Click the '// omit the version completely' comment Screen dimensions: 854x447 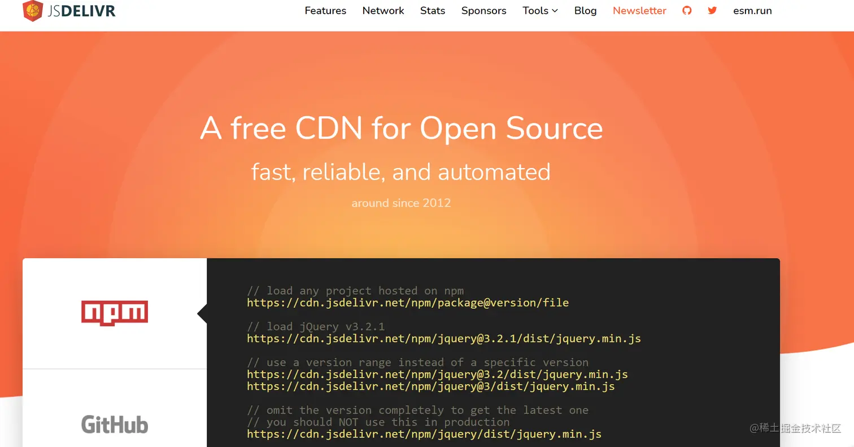point(418,410)
